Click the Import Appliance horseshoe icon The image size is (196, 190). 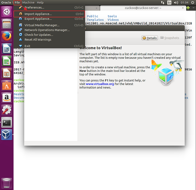coord(21,14)
